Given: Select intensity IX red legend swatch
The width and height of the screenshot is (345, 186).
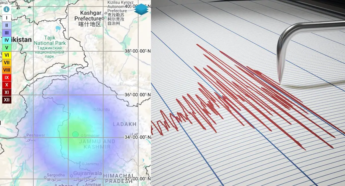Looking at the screenshot, I should coord(7,78).
